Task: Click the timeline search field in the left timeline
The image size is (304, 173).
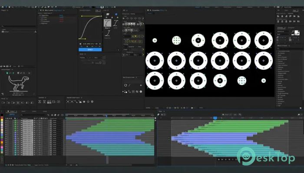Action: [x=33, y=115]
